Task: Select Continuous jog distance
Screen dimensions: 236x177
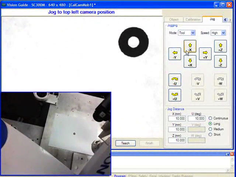Action: [218, 118]
